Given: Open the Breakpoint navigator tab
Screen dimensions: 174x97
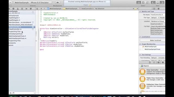Looking at the screenshot, I should click(26, 9).
